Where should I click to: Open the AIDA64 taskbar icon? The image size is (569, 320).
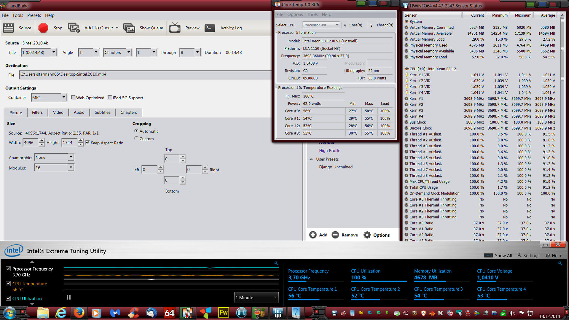[170, 313]
